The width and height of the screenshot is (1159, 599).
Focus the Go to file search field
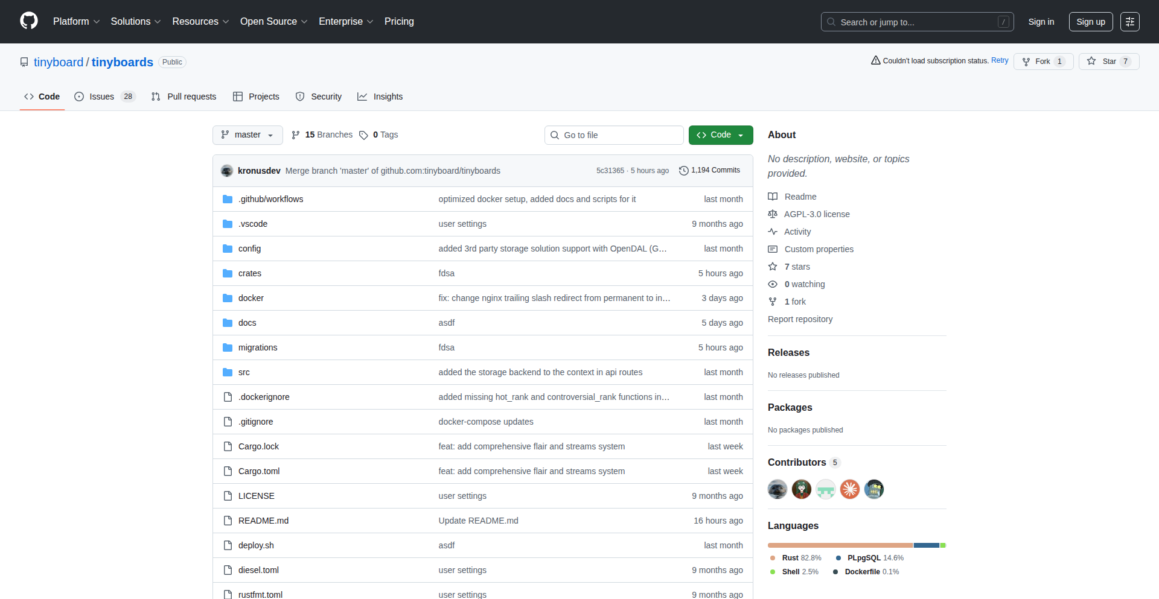[614, 135]
